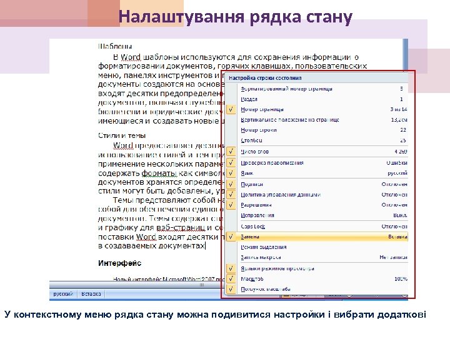
Task: Select the Раздел menu entry
Action: [x=317, y=99]
